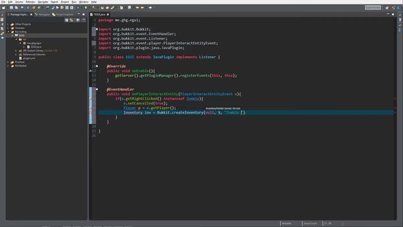Select the Package Explorer tab
This screenshot has height=227, width=403.
18,15
